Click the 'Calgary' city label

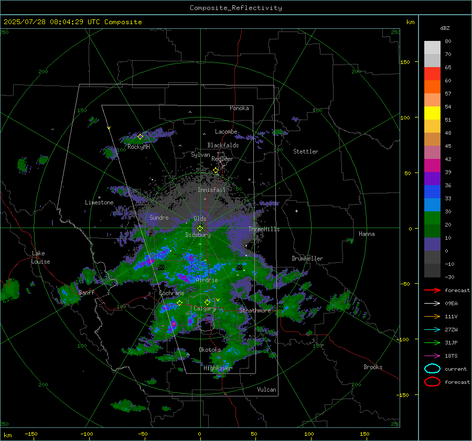point(205,308)
